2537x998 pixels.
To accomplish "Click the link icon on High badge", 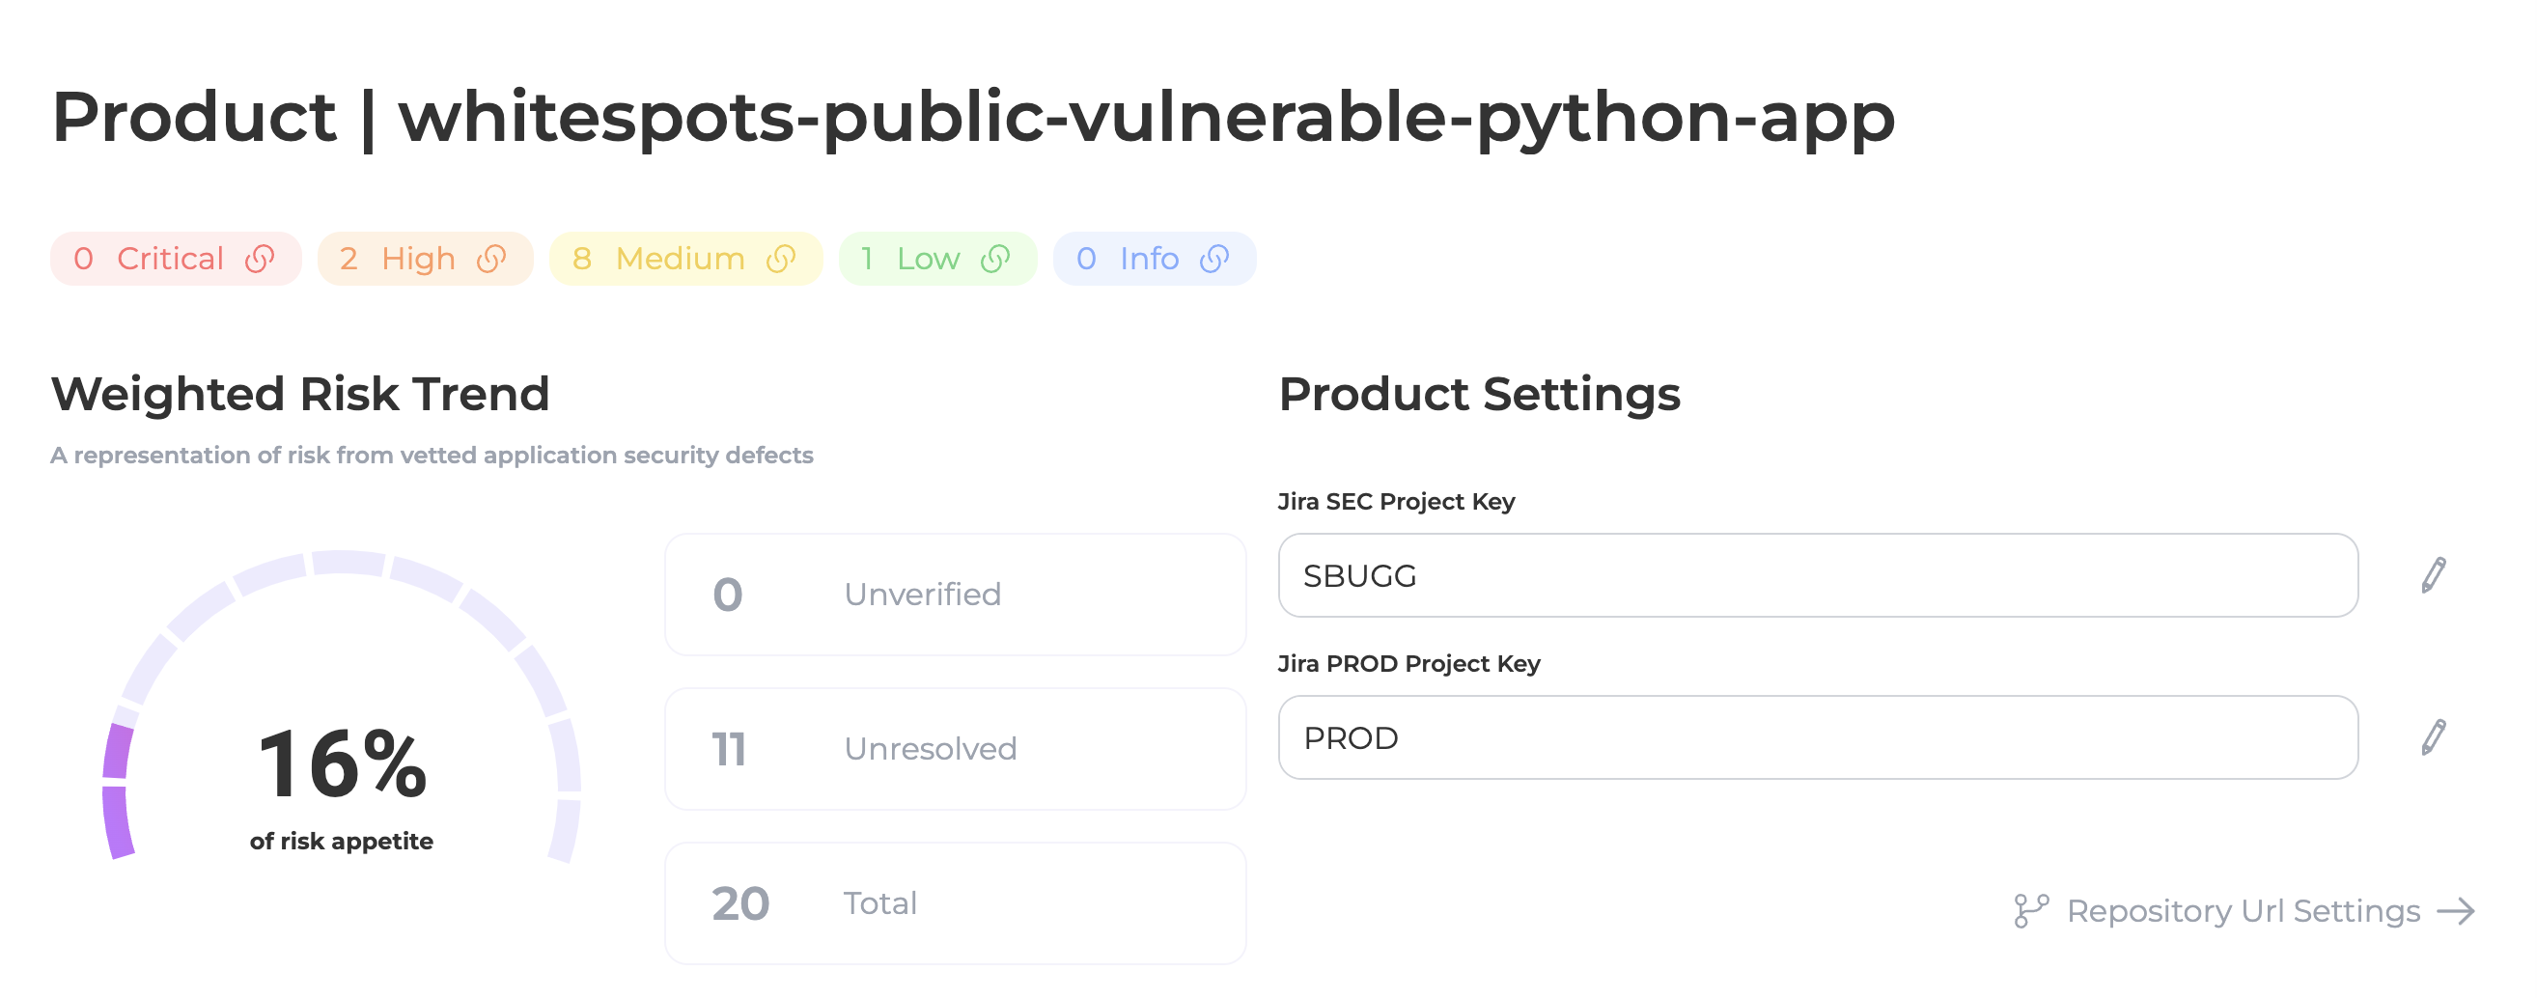I will tap(491, 259).
